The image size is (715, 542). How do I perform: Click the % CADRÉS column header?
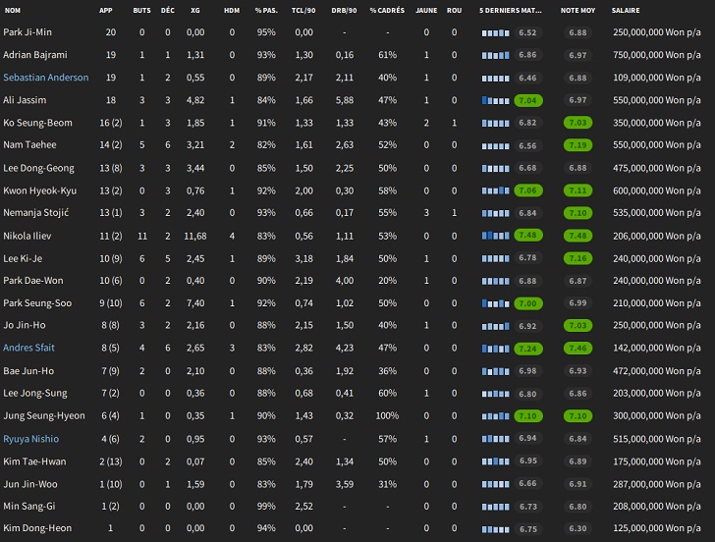(x=387, y=10)
